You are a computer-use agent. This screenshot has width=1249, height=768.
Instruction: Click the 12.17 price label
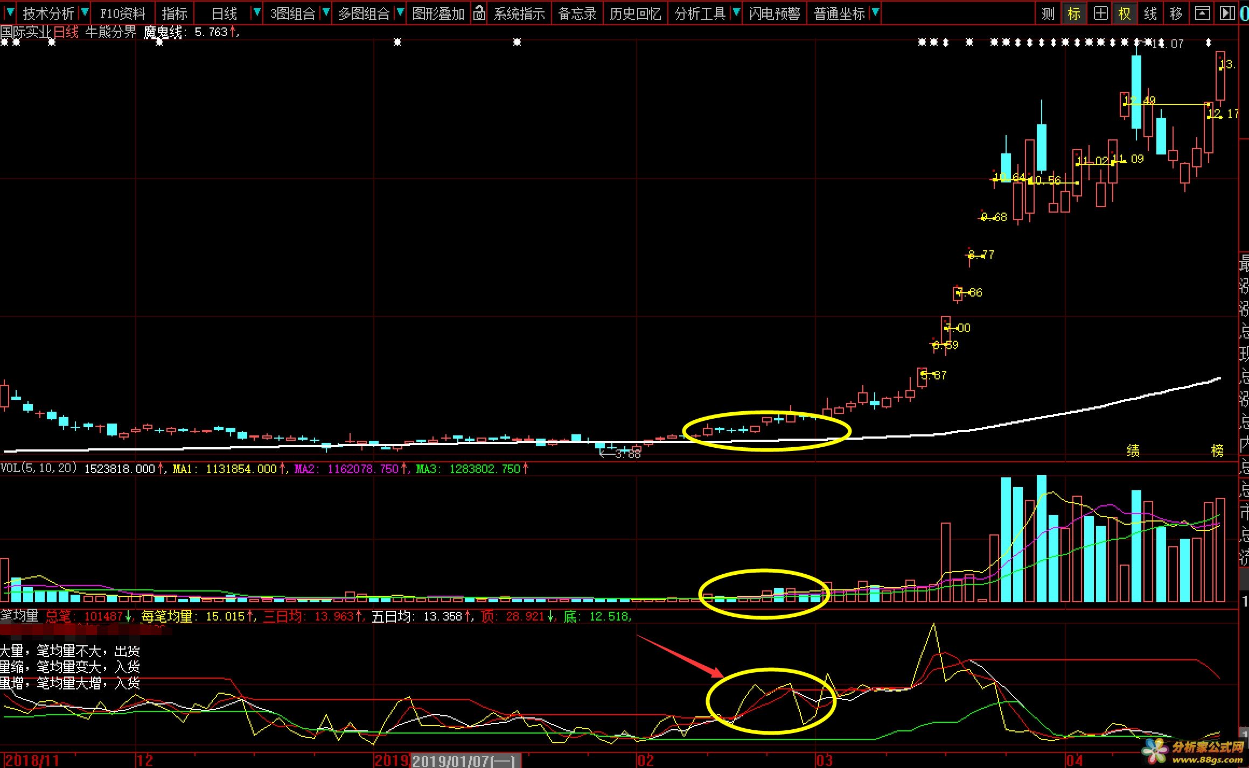coord(1224,114)
